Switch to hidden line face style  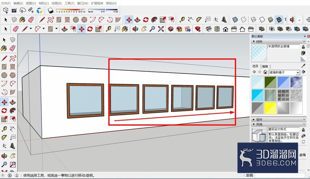262,20
